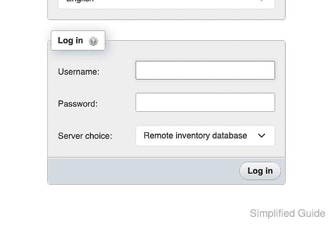Screen dimensions: 333x225
Task: Click the 'Remote inventory database' selected text
Action: 195,136
